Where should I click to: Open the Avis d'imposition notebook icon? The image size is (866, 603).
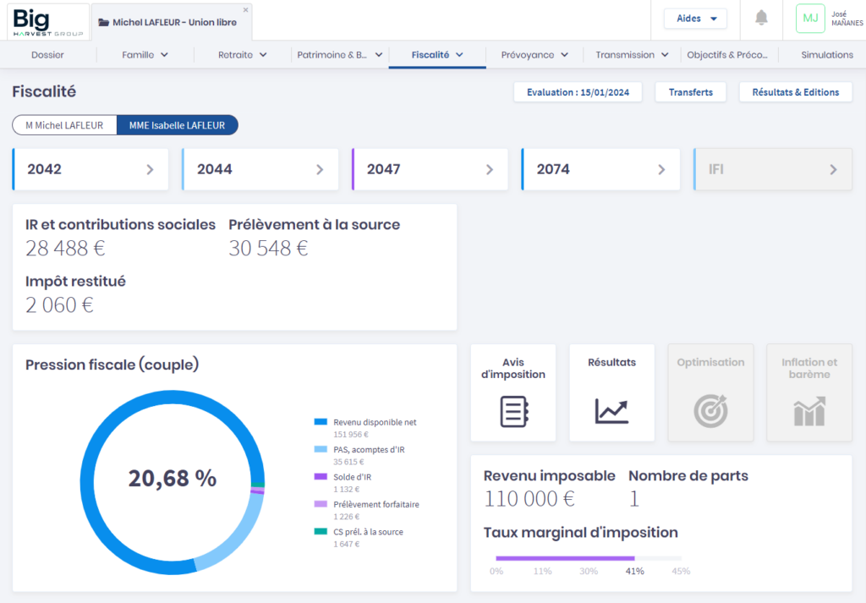coord(513,410)
